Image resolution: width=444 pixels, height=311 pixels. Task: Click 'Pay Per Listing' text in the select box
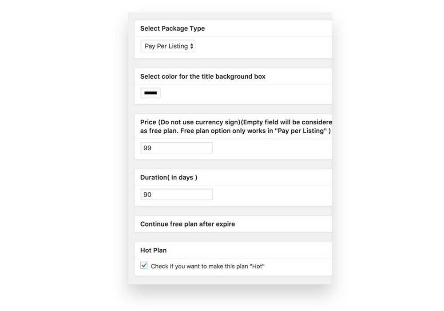pos(166,46)
